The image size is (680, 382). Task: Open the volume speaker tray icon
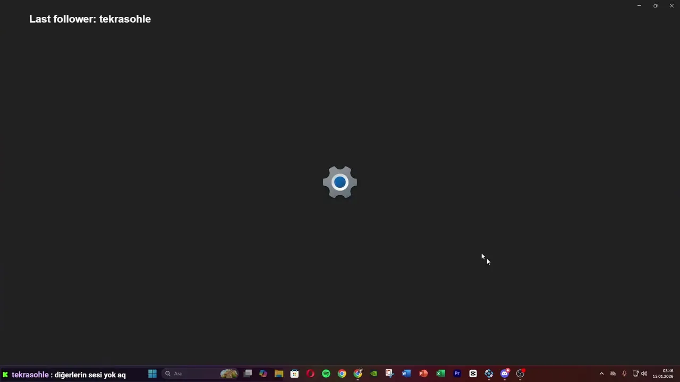point(644,374)
